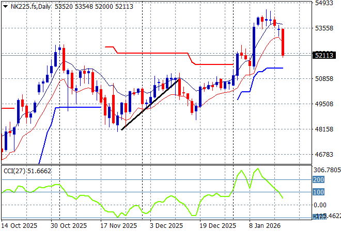
Task: Select the black diagonal trendline
Action: click(150, 104)
